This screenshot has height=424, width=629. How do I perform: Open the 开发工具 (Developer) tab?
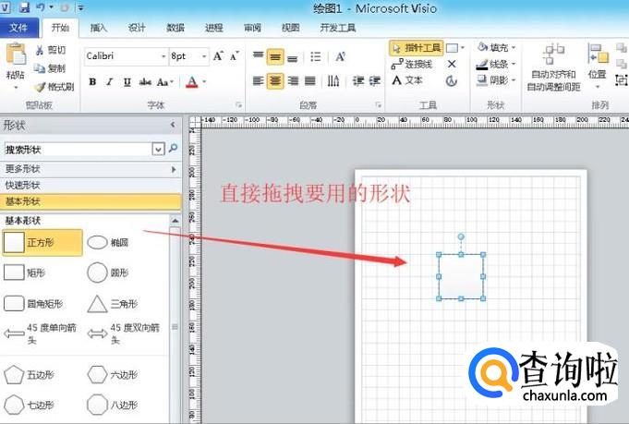338,28
